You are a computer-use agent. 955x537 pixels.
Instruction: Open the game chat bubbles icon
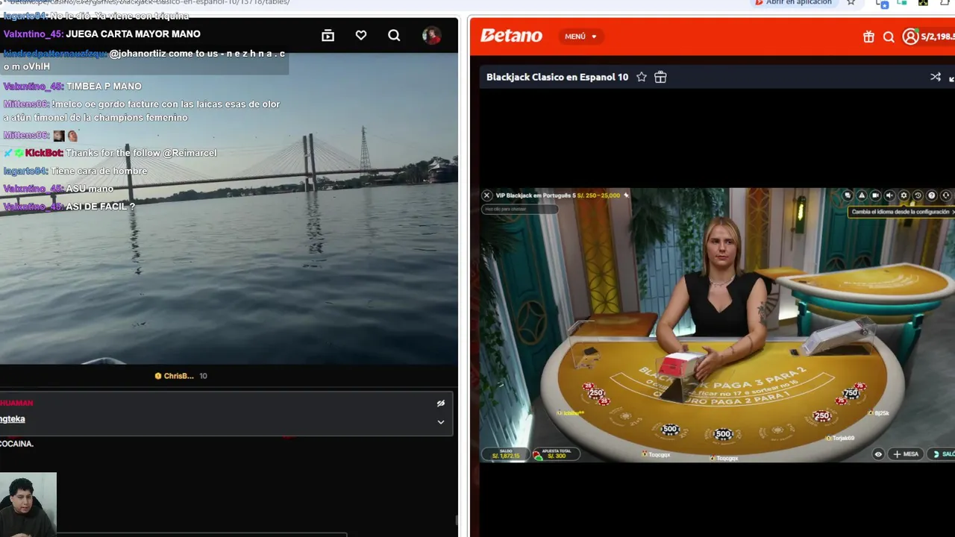tap(848, 195)
